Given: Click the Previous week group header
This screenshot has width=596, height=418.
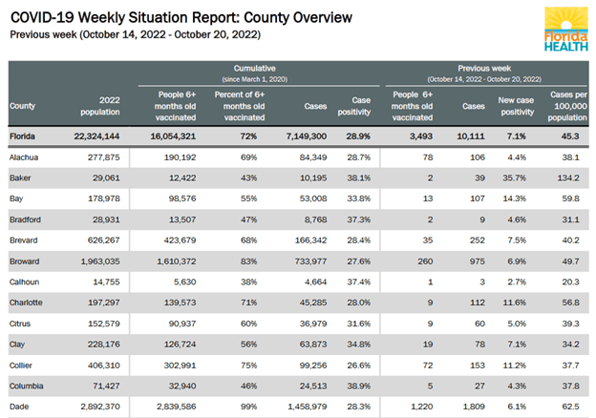Looking at the screenshot, I should pos(484,69).
